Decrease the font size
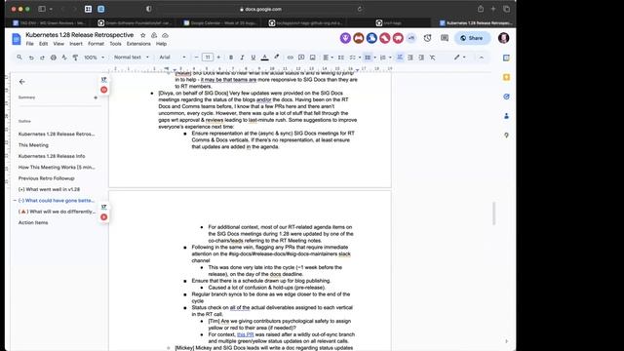The height and width of the screenshot is (351, 624). click(196, 58)
